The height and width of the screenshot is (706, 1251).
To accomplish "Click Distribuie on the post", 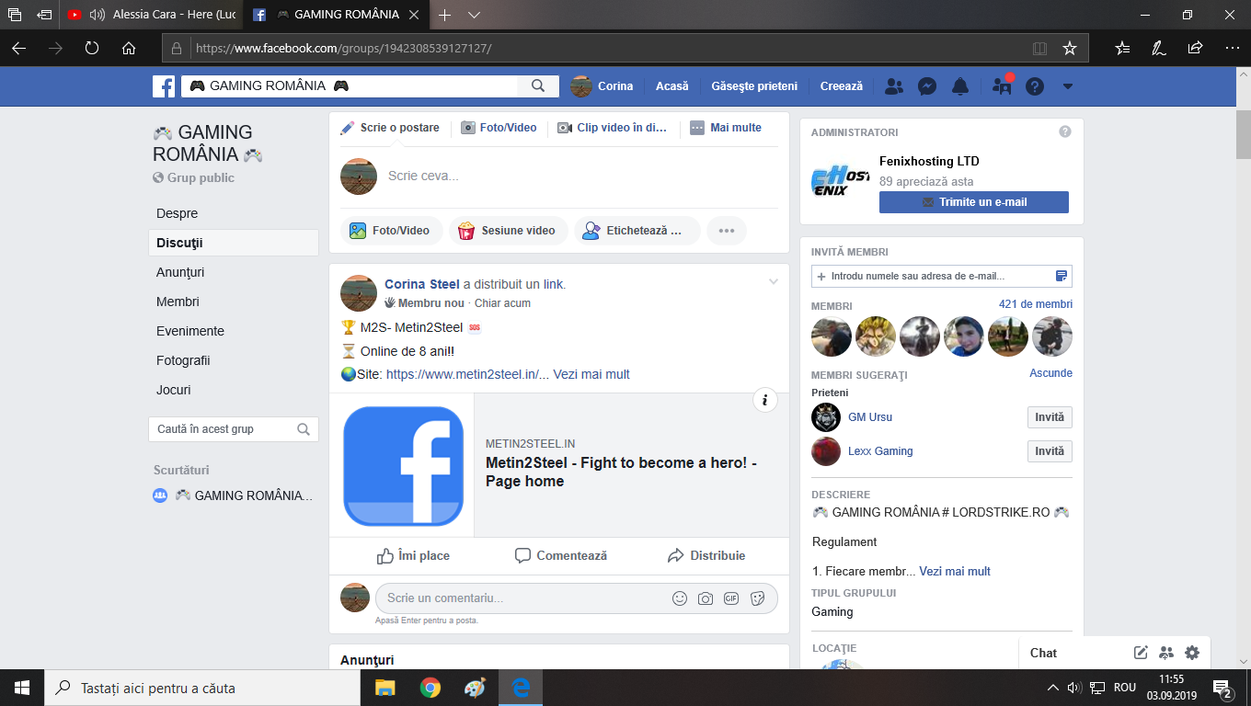I will click(x=706, y=555).
